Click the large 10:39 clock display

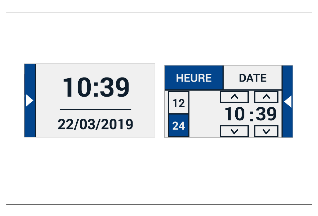96,87
